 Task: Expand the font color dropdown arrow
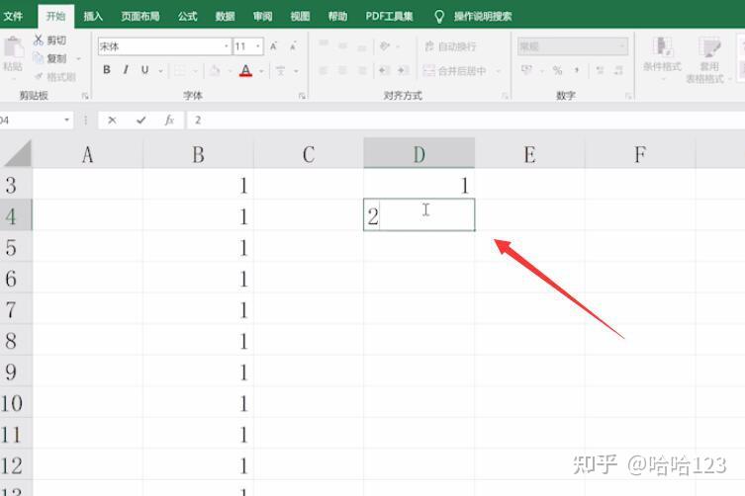[x=261, y=71]
